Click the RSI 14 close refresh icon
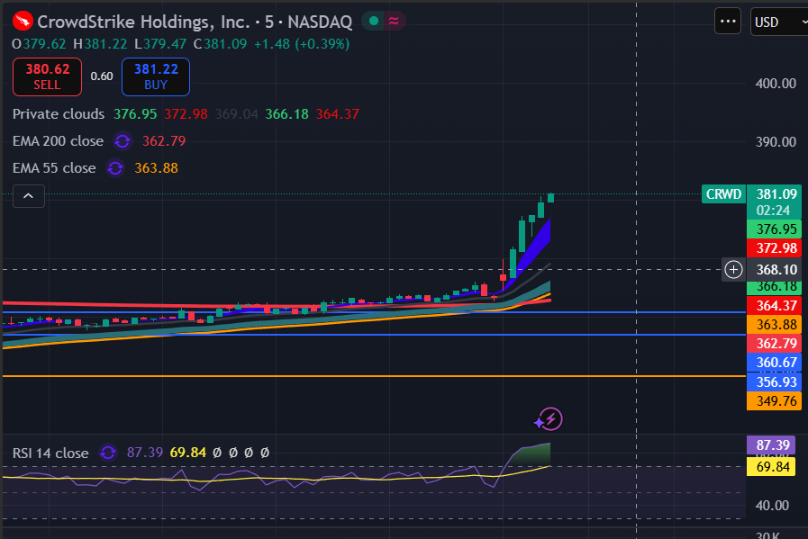Screen dimensions: 808x539 [x=108, y=453]
